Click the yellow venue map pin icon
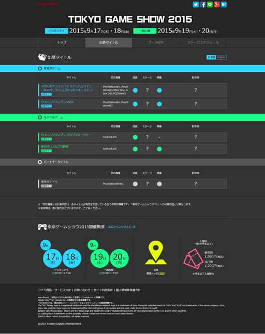265x334 pixels. (x=156, y=253)
